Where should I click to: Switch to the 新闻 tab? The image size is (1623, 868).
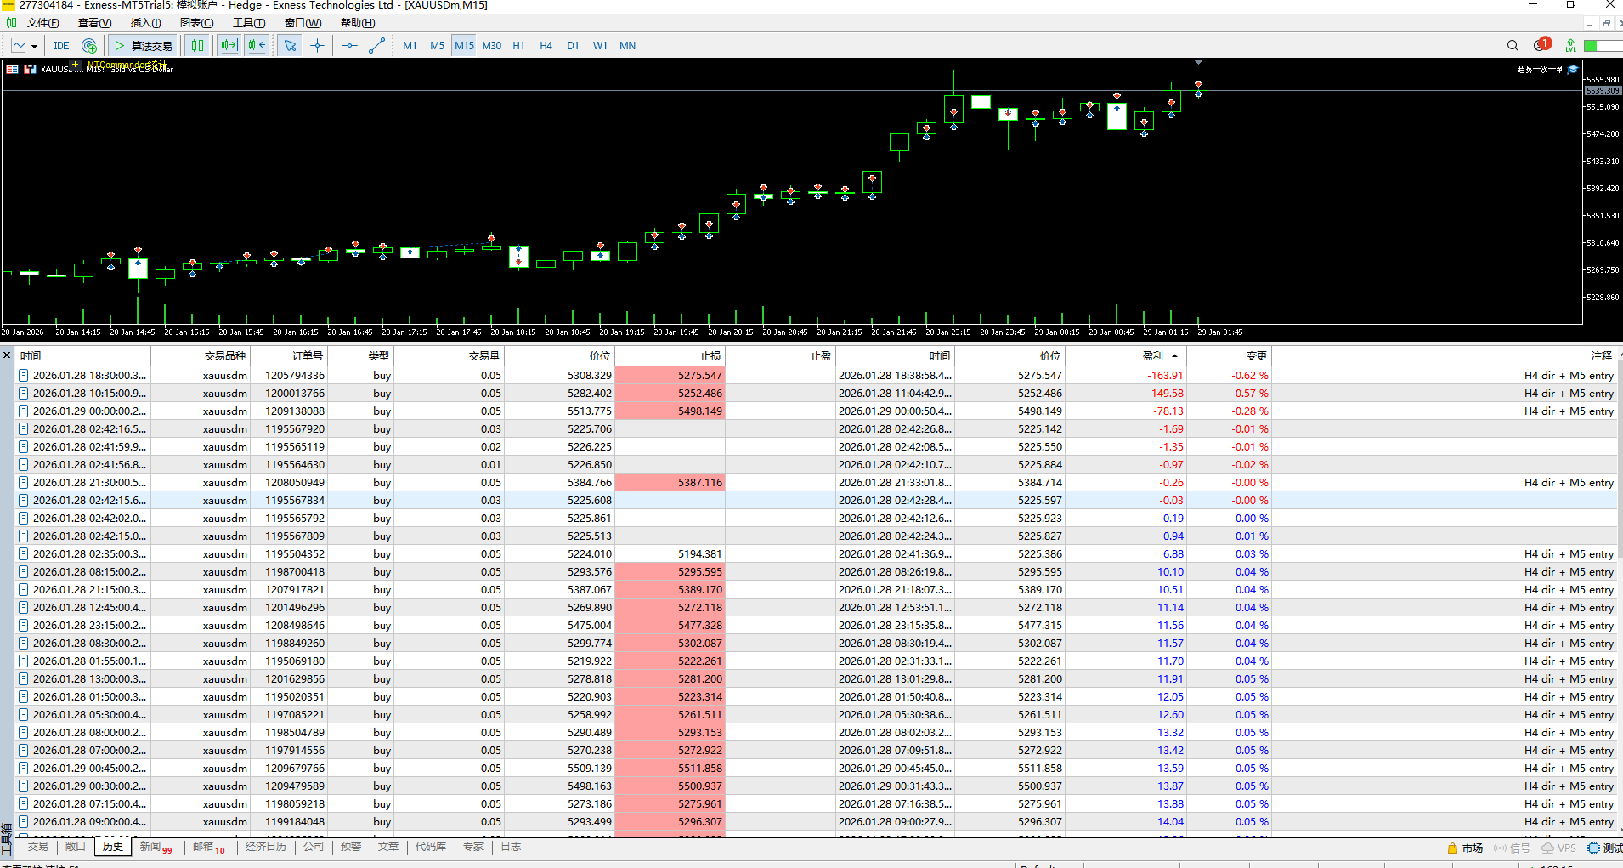click(x=156, y=847)
